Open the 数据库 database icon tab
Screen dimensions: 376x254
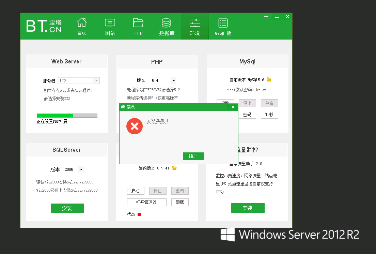pyautogui.click(x=167, y=26)
